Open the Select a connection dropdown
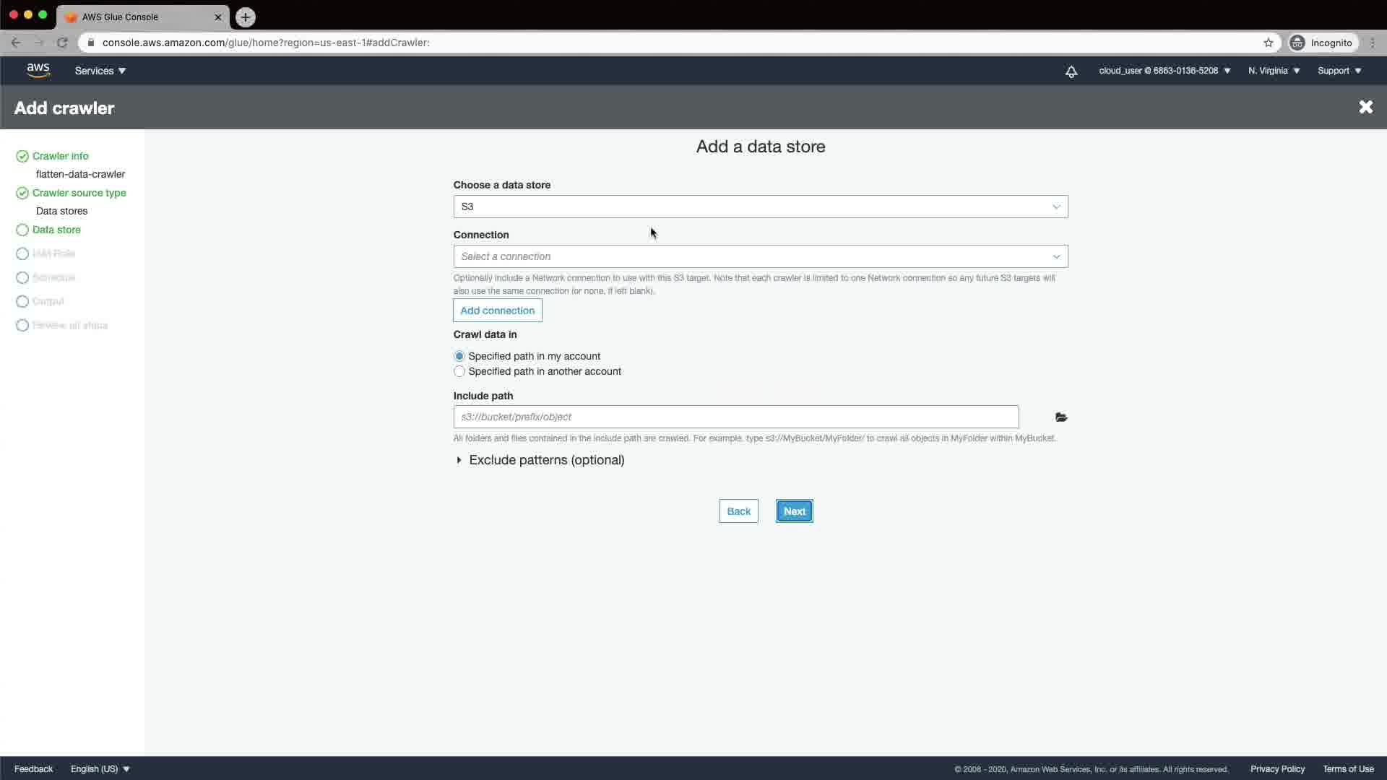This screenshot has width=1387, height=780. (x=760, y=256)
